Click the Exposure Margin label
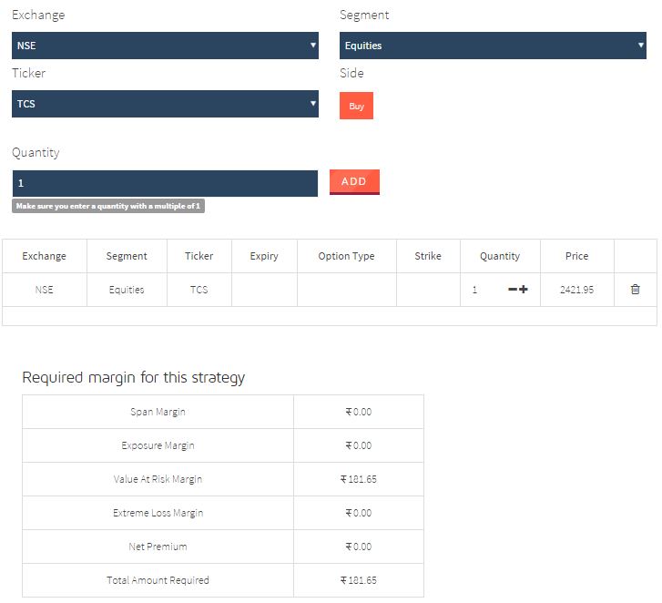The height and width of the screenshot is (603, 662). [x=158, y=445]
